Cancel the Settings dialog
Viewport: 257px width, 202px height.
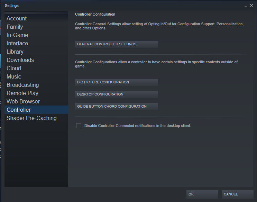(x=237, y=194)
